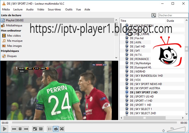Toggle random shuffle playback
This screenshot has width=189, height=133.
click(62, 129)
